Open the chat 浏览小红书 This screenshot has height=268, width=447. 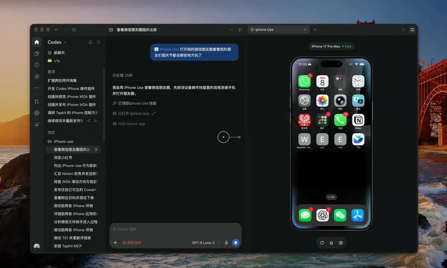pyautogui.click(x=63, y=157)
